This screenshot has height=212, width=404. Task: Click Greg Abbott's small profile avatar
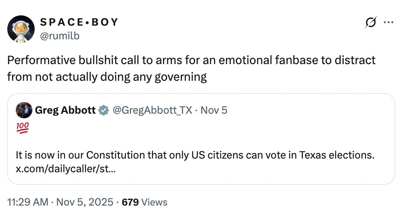point(24,110)
